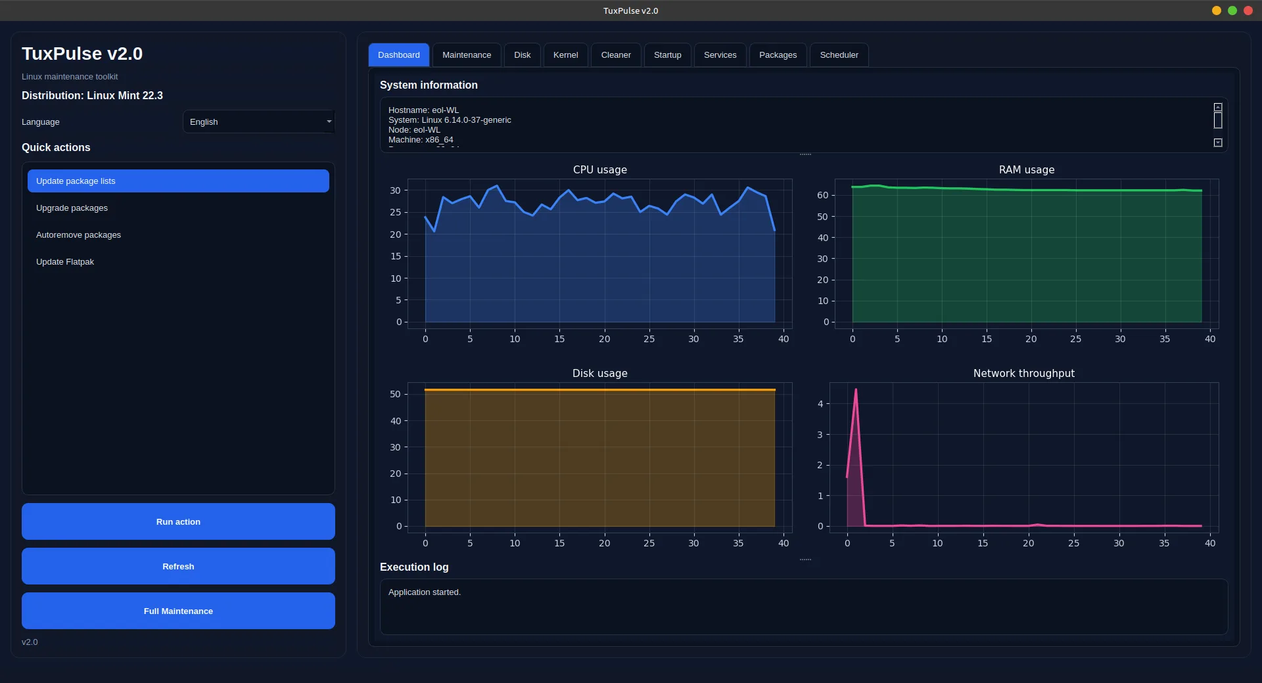Screen dimensions: 1262x683
Task: Open the Scheduler tab
Action: tap(838, 55)
